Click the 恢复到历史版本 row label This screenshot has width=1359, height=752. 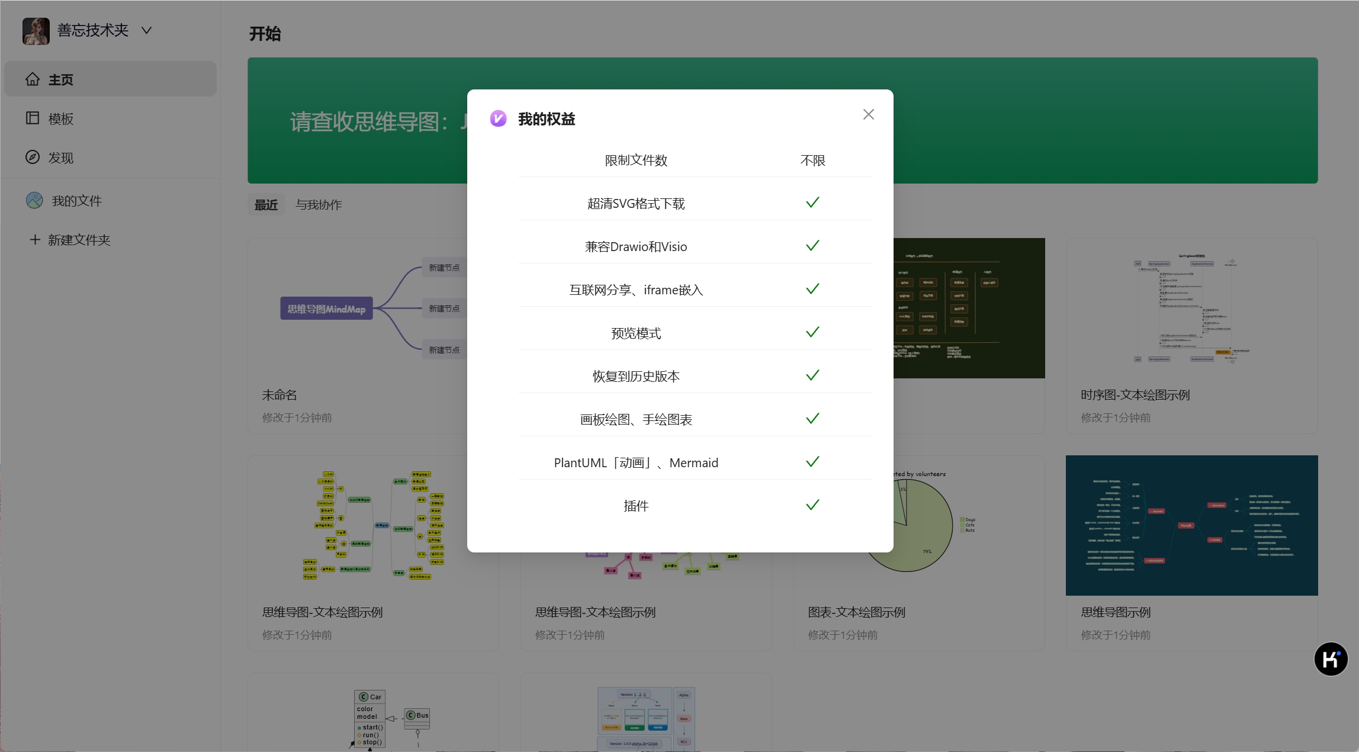pyautogui.click(x=636, y=377)
